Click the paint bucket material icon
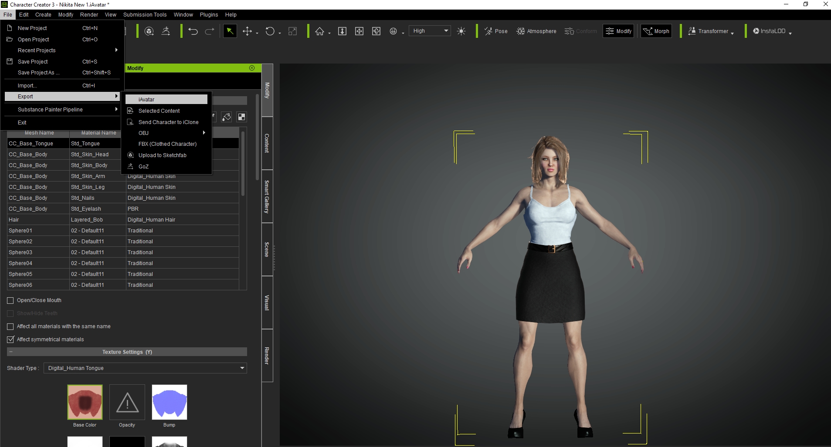This screenshot has width=831, height=447. [226, 117]
